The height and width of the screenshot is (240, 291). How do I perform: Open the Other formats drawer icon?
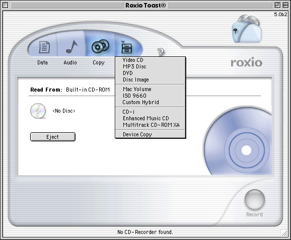126,47
